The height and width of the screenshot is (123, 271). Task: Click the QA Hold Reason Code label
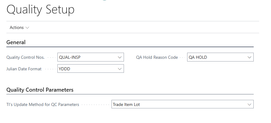(157, 57)
